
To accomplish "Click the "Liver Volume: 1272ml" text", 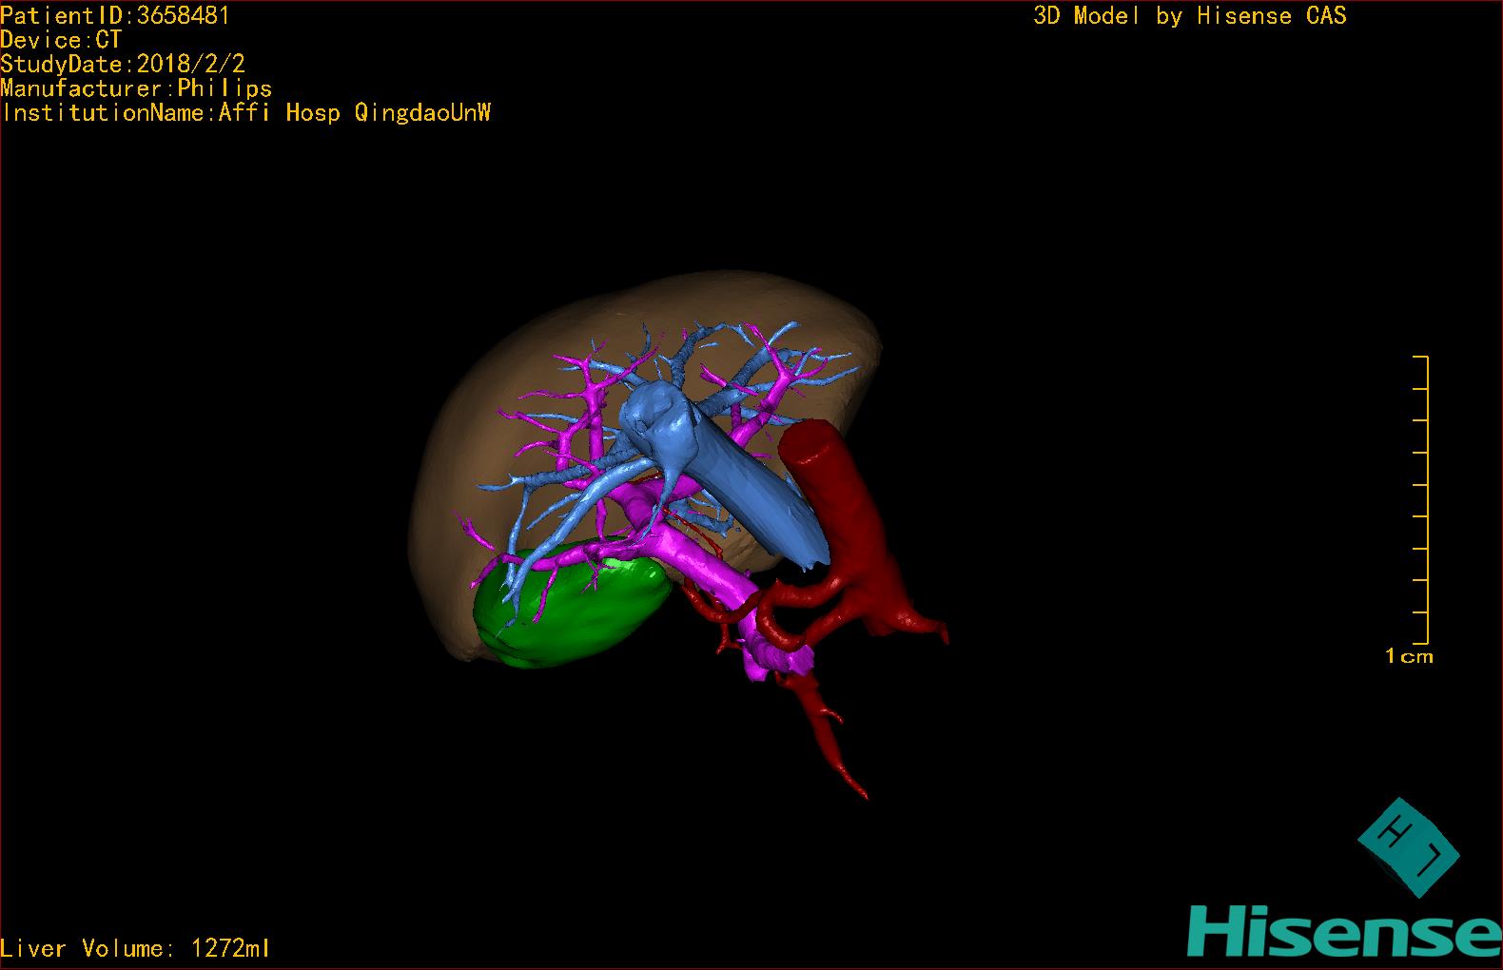I will [x=135, y=948].
